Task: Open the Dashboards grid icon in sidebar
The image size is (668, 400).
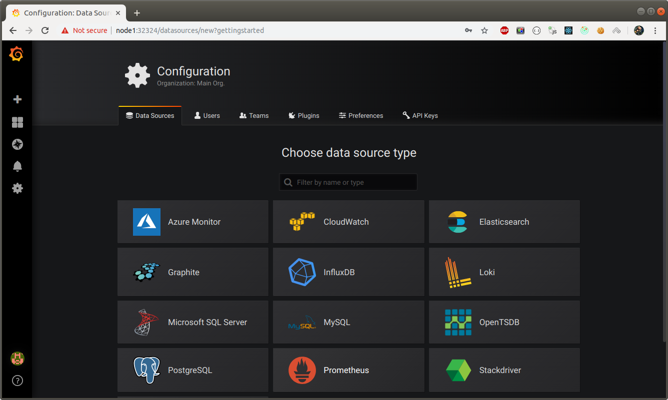Action: [17, 122]
